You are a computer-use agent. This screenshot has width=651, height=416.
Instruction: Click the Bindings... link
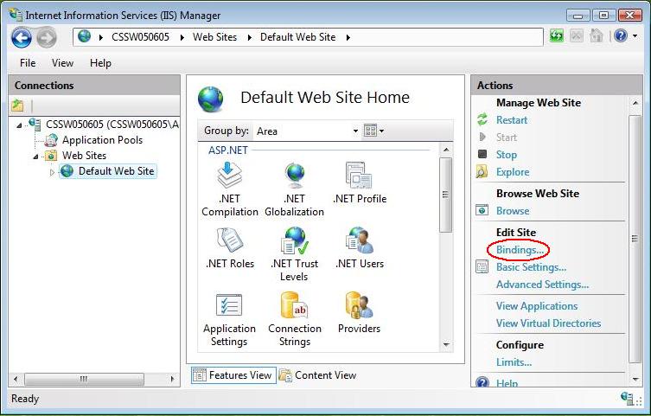520,250
